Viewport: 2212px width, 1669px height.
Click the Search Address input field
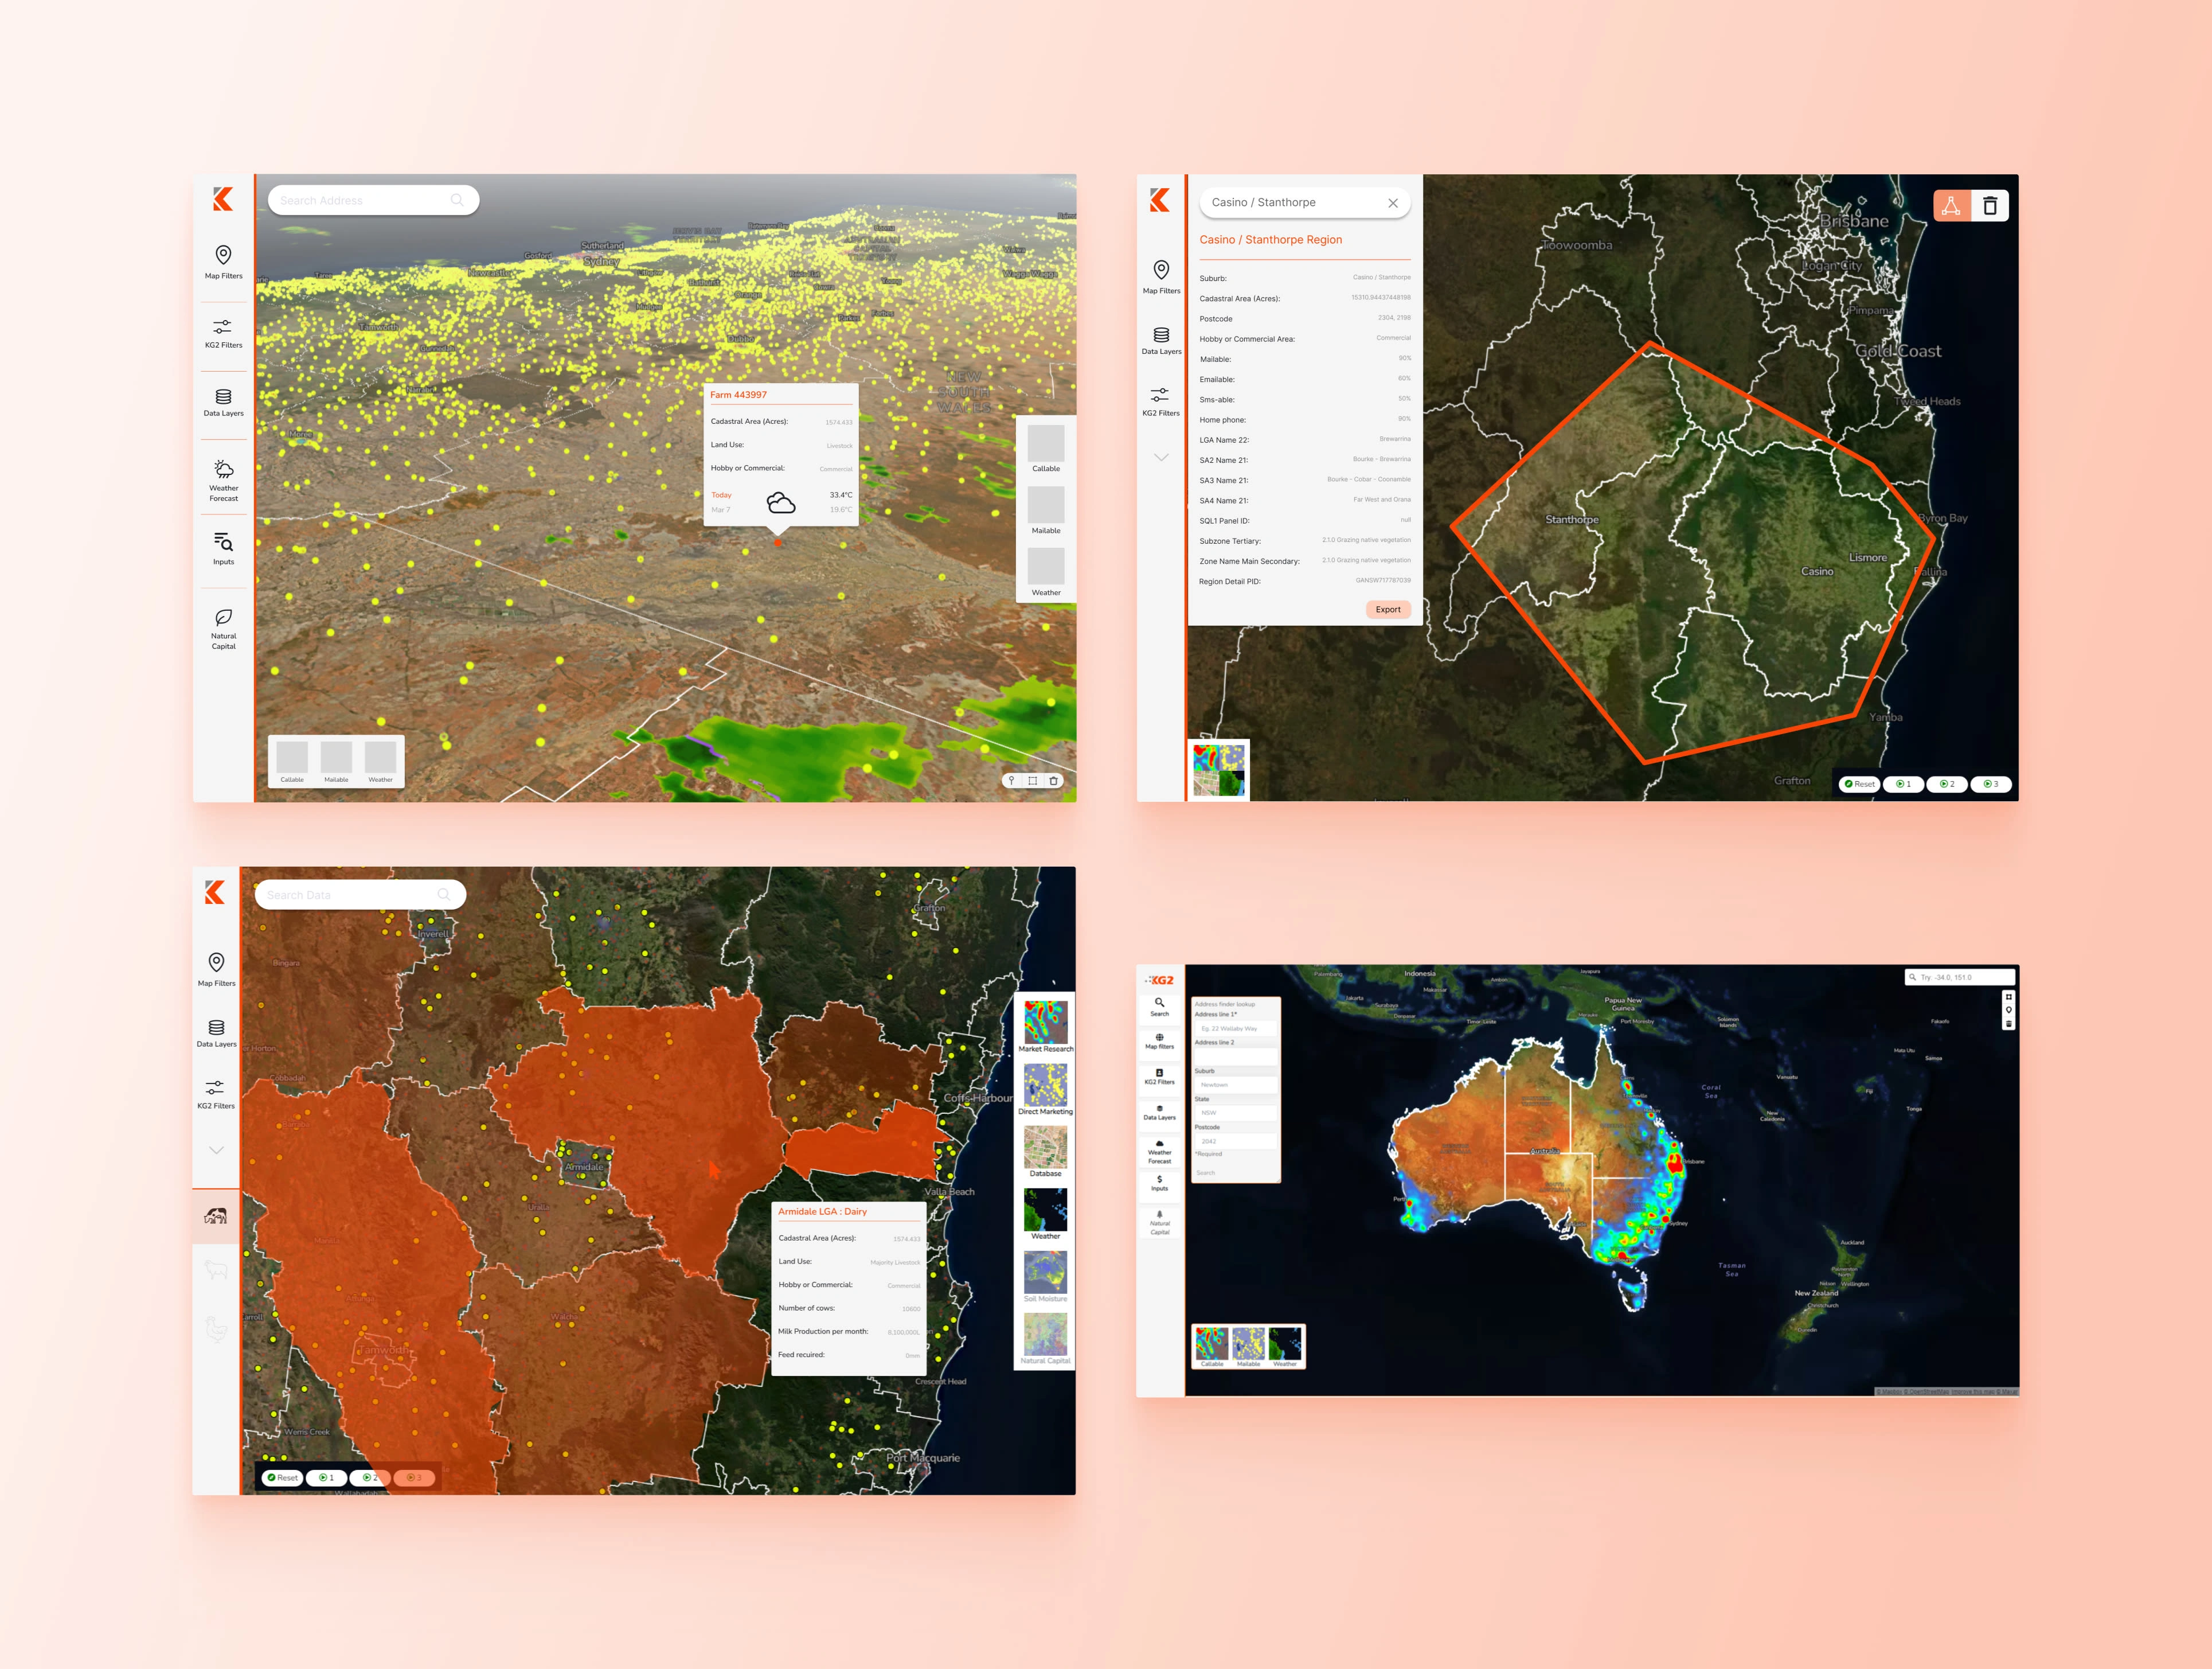(373, 199)
